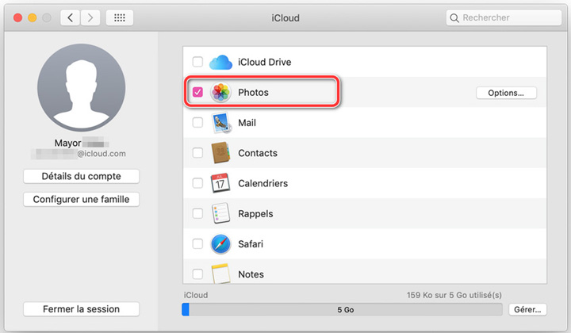Click the iCloud storage usage bar
The width and height of the screenshot is (571, 333).
342,309
